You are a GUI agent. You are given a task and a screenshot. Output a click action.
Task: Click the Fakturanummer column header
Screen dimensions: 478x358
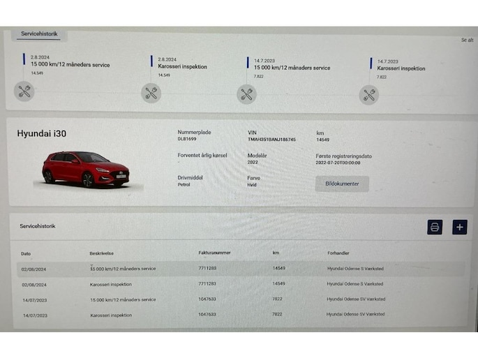[x=214, y=253]
